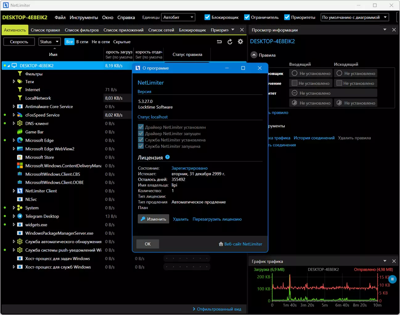
Task: Click the traffic chart graph area
Action: tap(325, 287)
